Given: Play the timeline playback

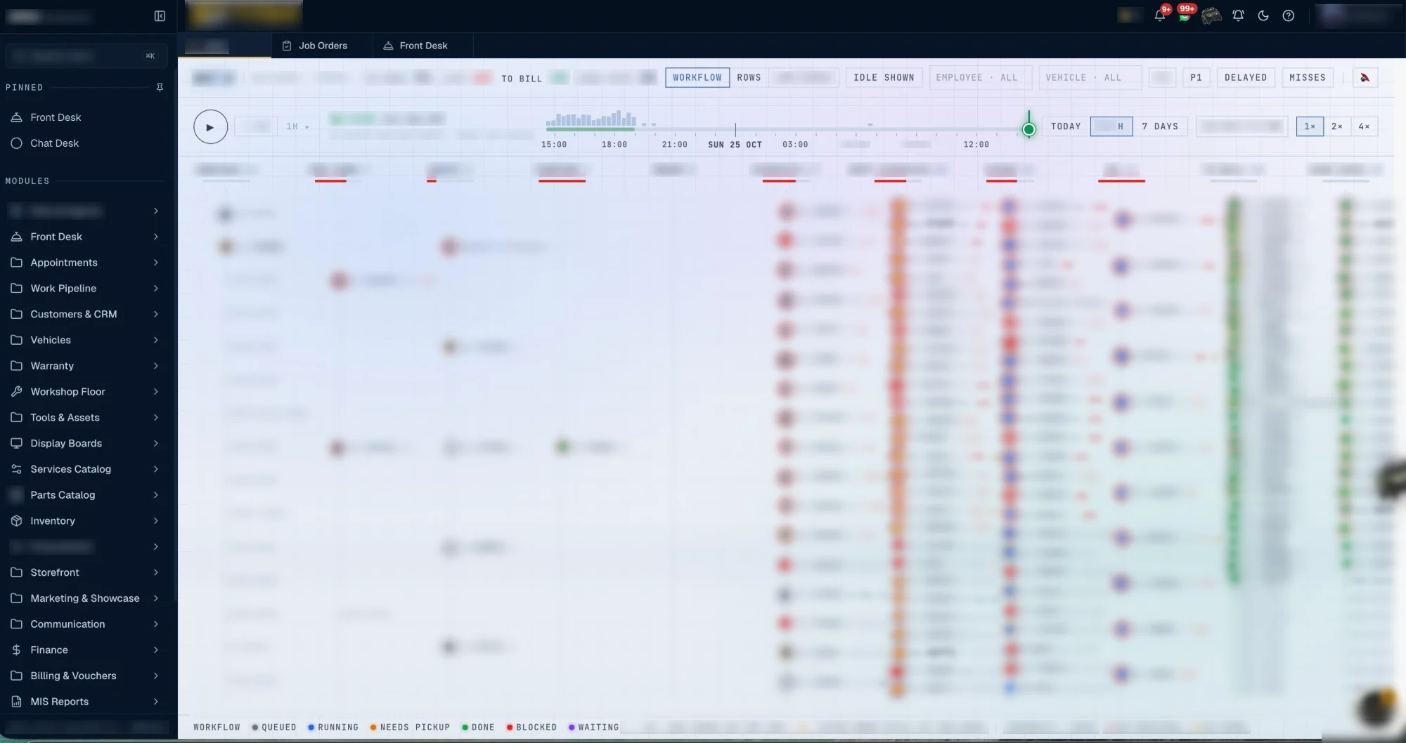Looking at the screenshot, I should coord(210,127).
